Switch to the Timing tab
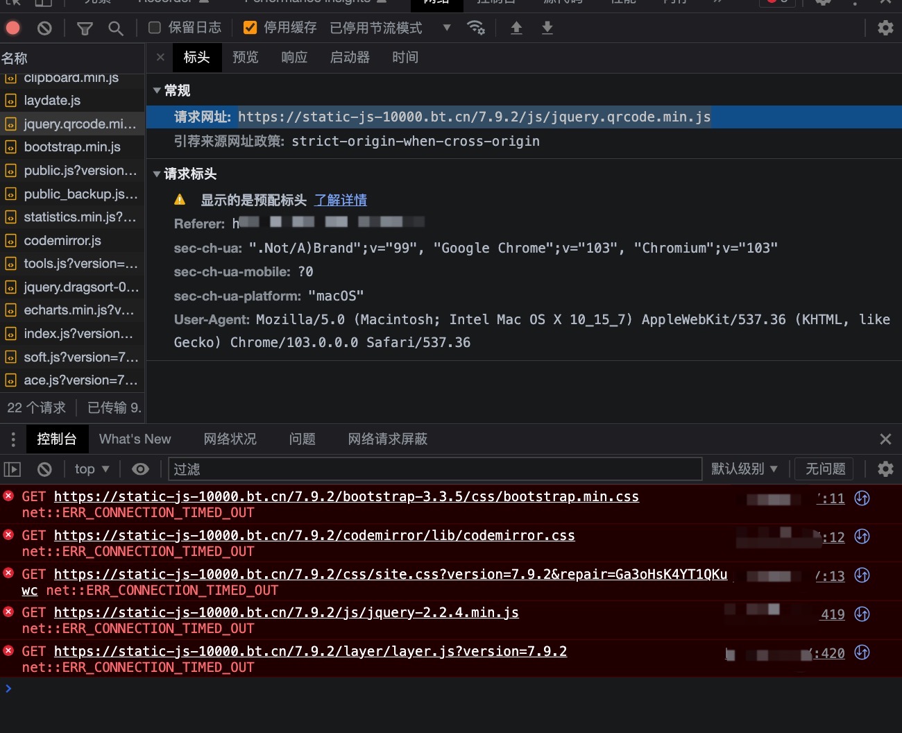Viewport: 902px width, 733px height. 405,57
